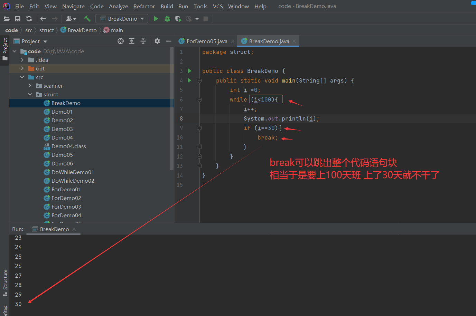The height and width of the screenshot is (316, 476).
Task: Click the src breadcrumb in the navigation bar
Action: [29, 30]
